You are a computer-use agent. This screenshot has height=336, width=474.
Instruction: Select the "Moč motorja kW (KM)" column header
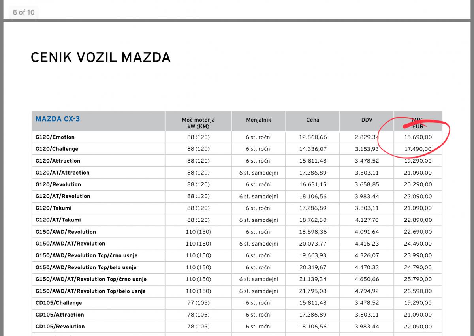pos(198,123)
